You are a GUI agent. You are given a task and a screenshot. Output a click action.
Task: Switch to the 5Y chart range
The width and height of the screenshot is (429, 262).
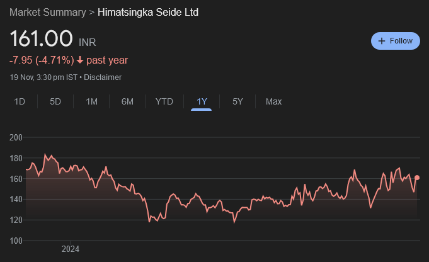coord(237,102)
